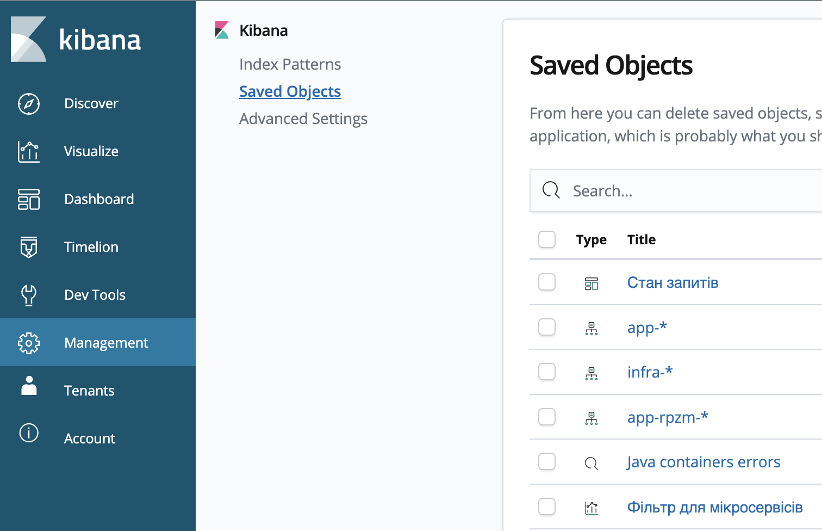Click the Saved Objects page title
The height and width of the screenshot is (531, 822).
(611, 66)
